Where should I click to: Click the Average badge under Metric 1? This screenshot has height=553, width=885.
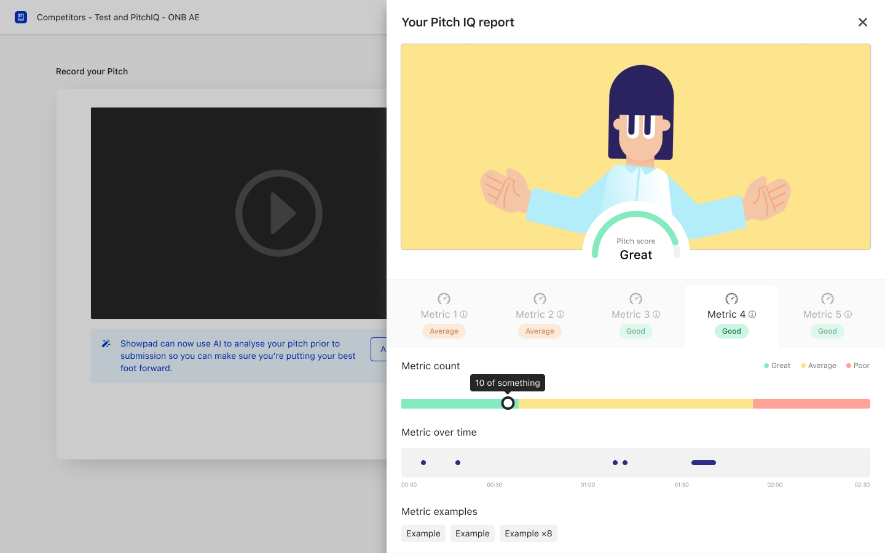tap(444, 331)
